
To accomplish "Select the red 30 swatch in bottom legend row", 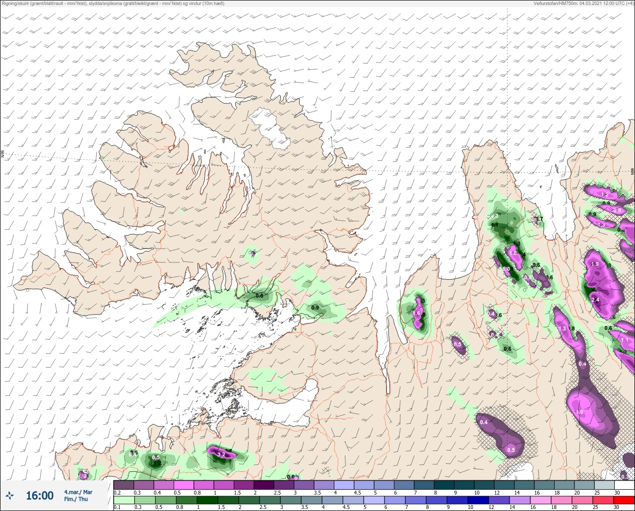I will (x=625, y=501).
